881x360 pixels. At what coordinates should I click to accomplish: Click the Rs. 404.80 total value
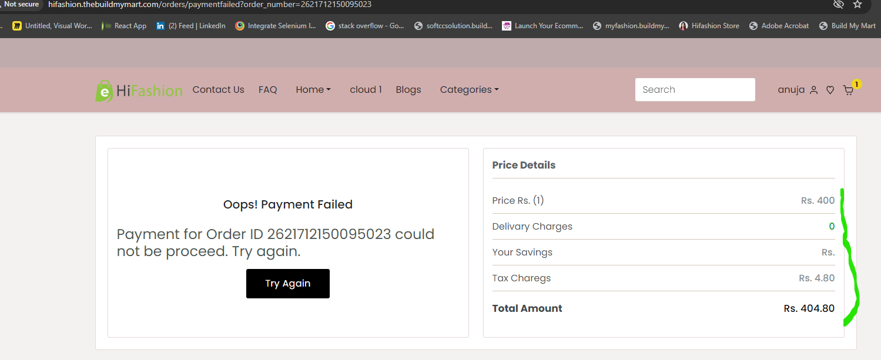coord(809,308)
